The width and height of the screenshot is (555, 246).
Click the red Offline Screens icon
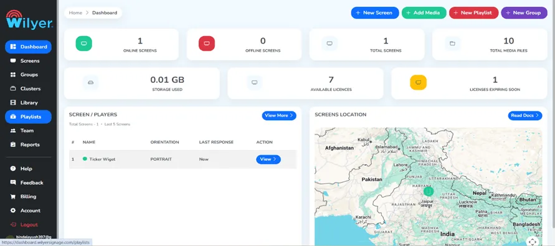(207, 44)
